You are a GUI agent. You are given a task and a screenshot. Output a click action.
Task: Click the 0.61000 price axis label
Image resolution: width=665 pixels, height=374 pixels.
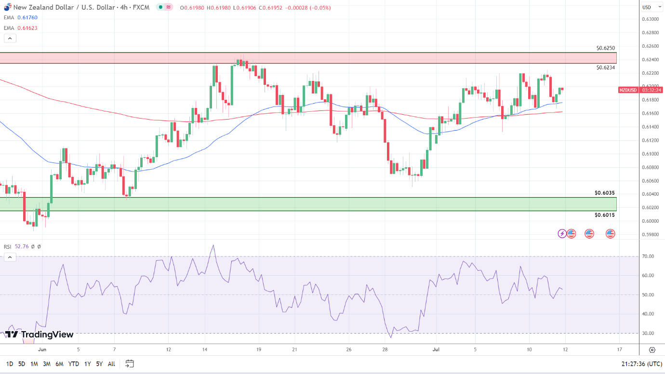651,154
